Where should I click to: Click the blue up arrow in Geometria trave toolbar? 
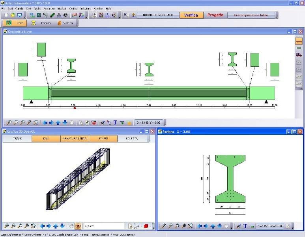click(x=58, y=122)
